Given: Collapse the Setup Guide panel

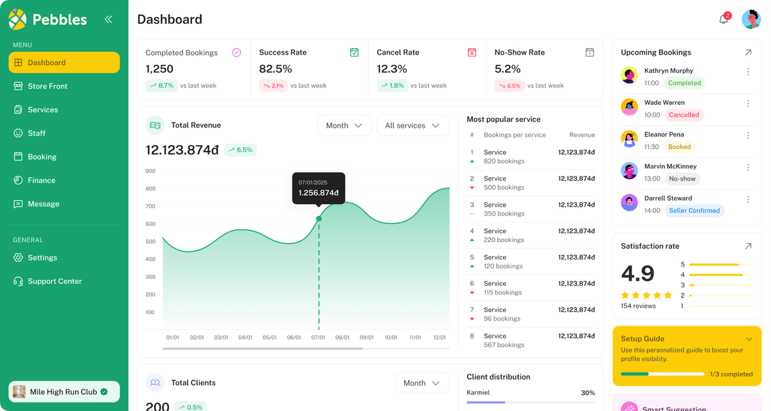Looking at the screenshot, I should coord(749,339).
